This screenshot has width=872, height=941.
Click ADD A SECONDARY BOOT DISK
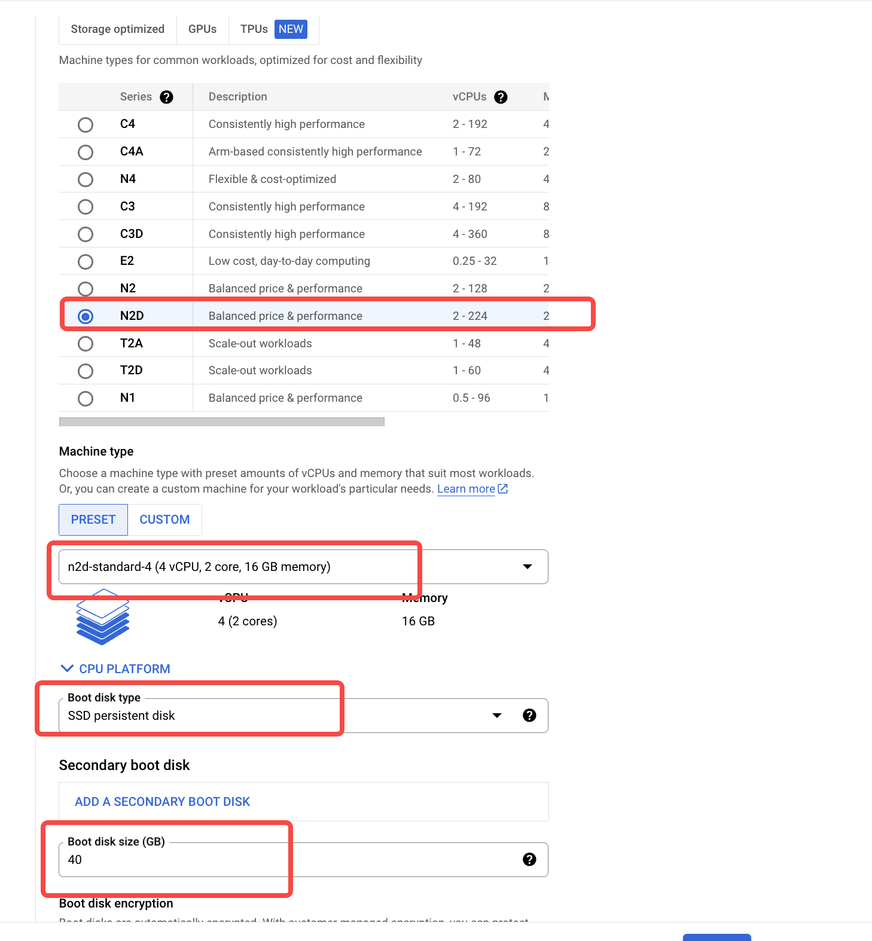tap(162, 802)
